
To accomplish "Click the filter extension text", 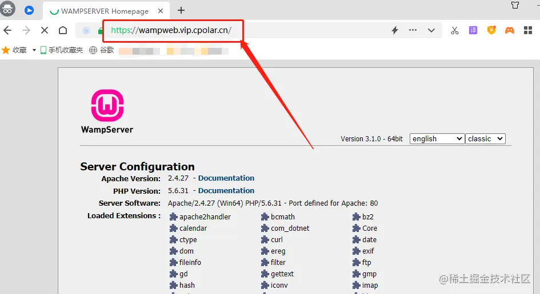I will click(x=278, y=263).
